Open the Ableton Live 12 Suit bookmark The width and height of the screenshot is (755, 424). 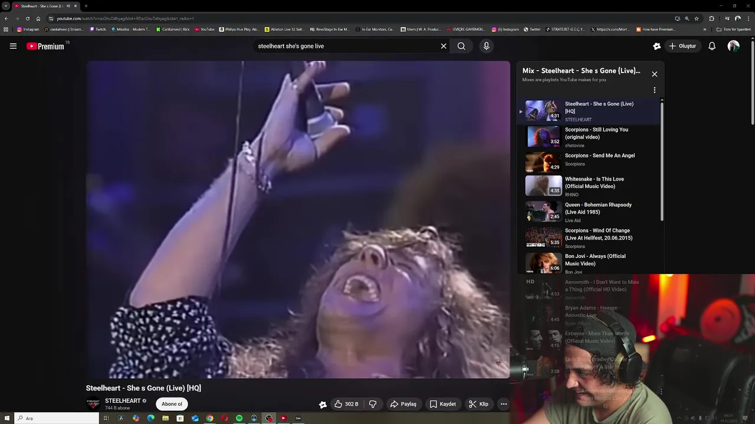click(x=284, y=29)
